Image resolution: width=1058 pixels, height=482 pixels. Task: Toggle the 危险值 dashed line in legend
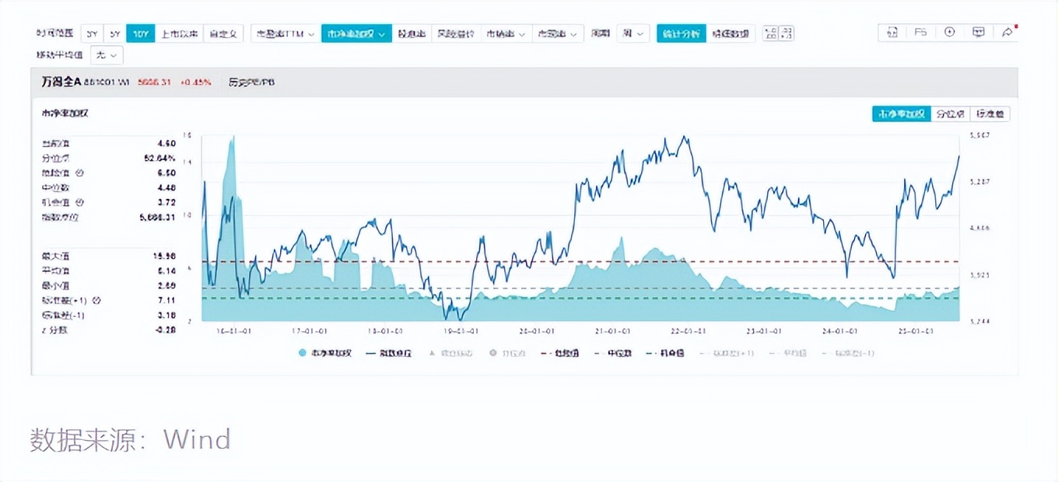click(560, 353)
